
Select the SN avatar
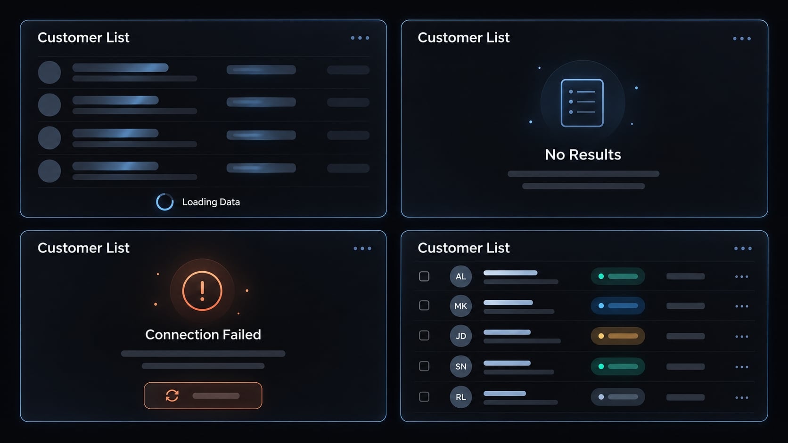pyautogui.click(x=461, y=367)
